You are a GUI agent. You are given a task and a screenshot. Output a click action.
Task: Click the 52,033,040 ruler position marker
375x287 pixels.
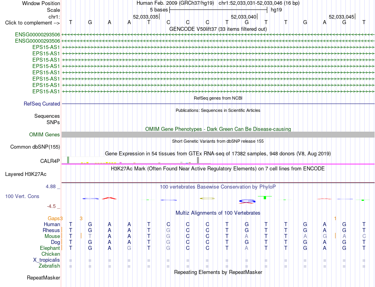click(x=244, y=17)
